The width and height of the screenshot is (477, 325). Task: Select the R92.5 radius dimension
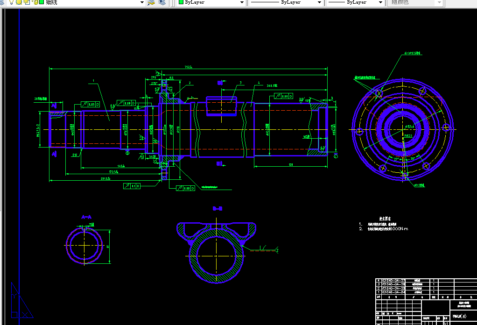click(408, 136)
